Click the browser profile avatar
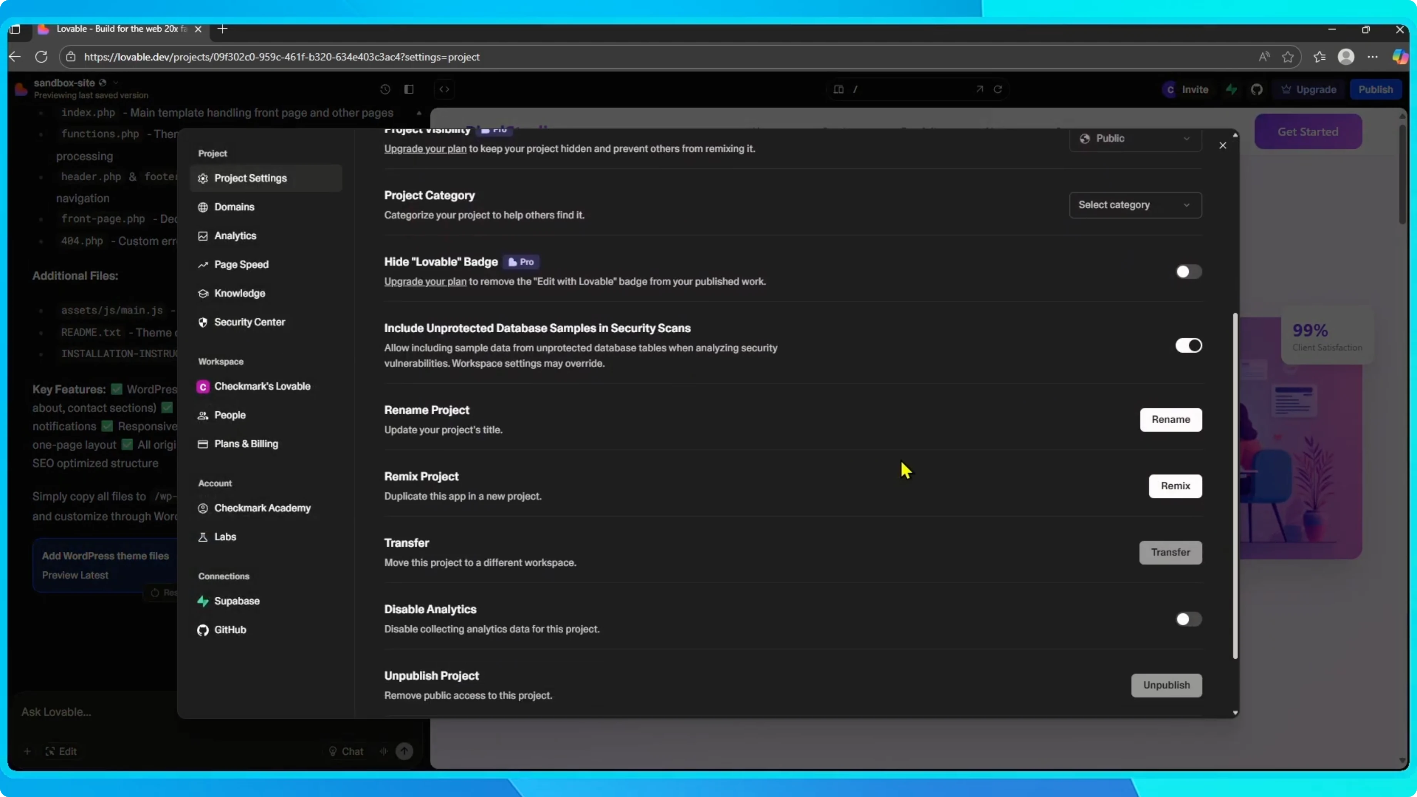The image size is (1417, 797). click(1346, 57)
